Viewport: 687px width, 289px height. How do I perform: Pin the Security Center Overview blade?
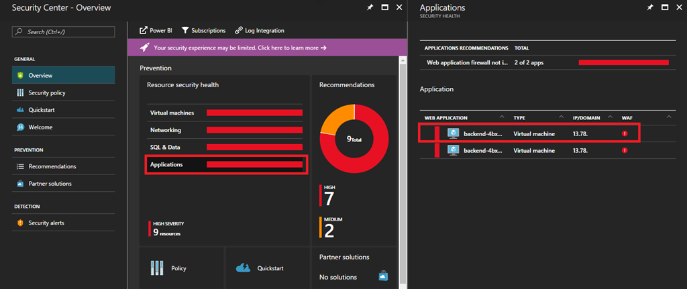pyautogui.click(x=370, y=7)
